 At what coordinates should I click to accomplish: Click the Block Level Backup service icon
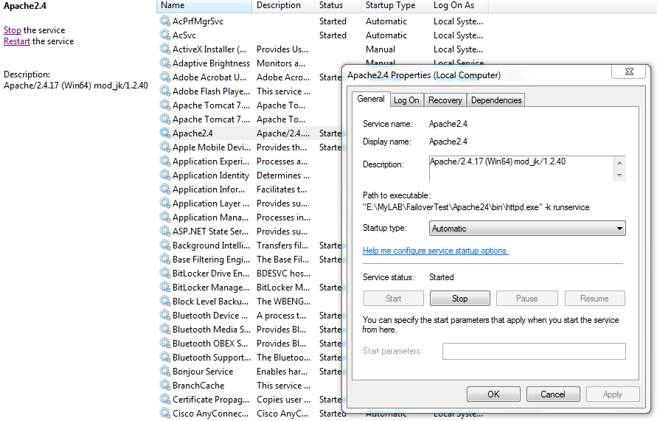tap(164, 301)
